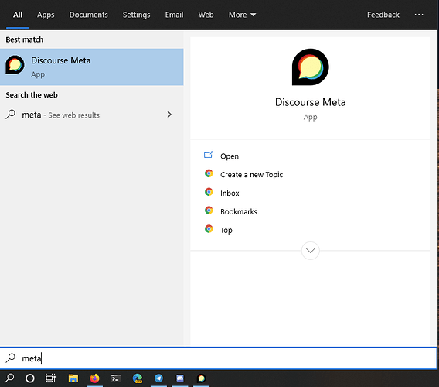
Task: Switch to the Documents tab
Action: point(88,15)
